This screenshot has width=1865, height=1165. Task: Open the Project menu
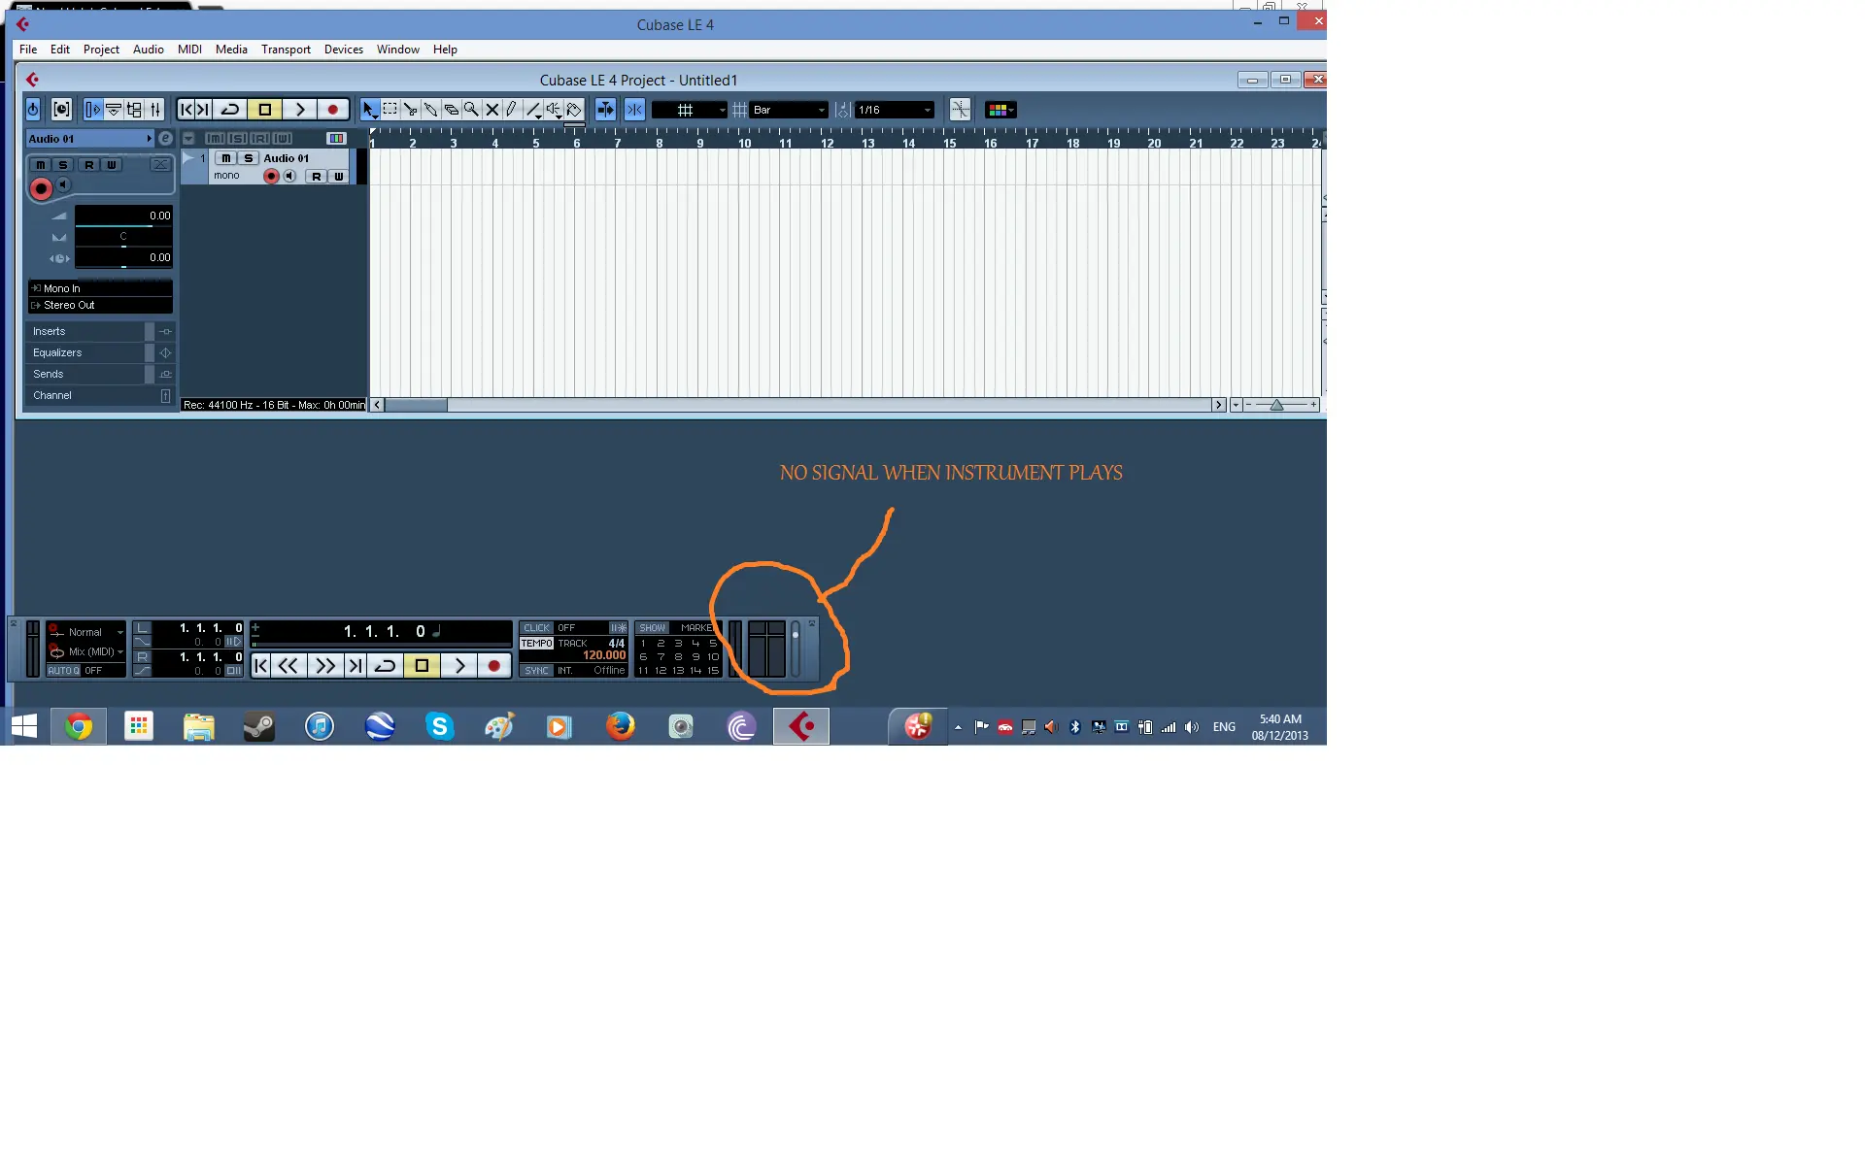coord(101,50)
